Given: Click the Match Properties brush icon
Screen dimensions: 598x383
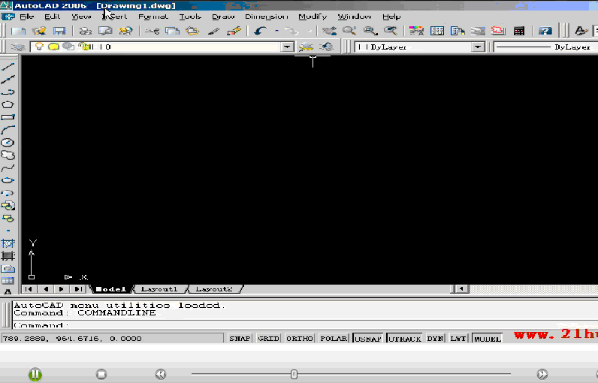Looking at the screenshot, I should 213,32.
